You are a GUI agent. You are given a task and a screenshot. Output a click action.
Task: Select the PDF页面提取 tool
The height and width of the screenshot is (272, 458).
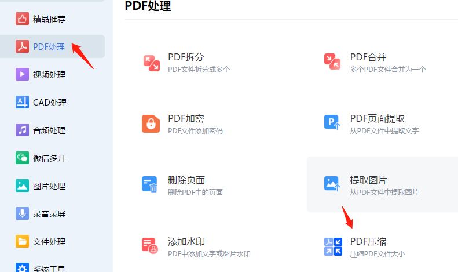pos(378,118)
